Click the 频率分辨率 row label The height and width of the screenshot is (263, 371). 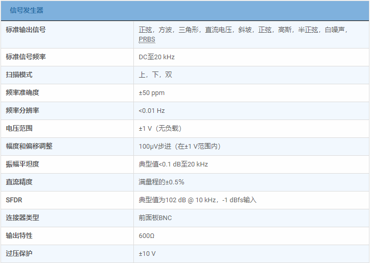pos(22,110)
